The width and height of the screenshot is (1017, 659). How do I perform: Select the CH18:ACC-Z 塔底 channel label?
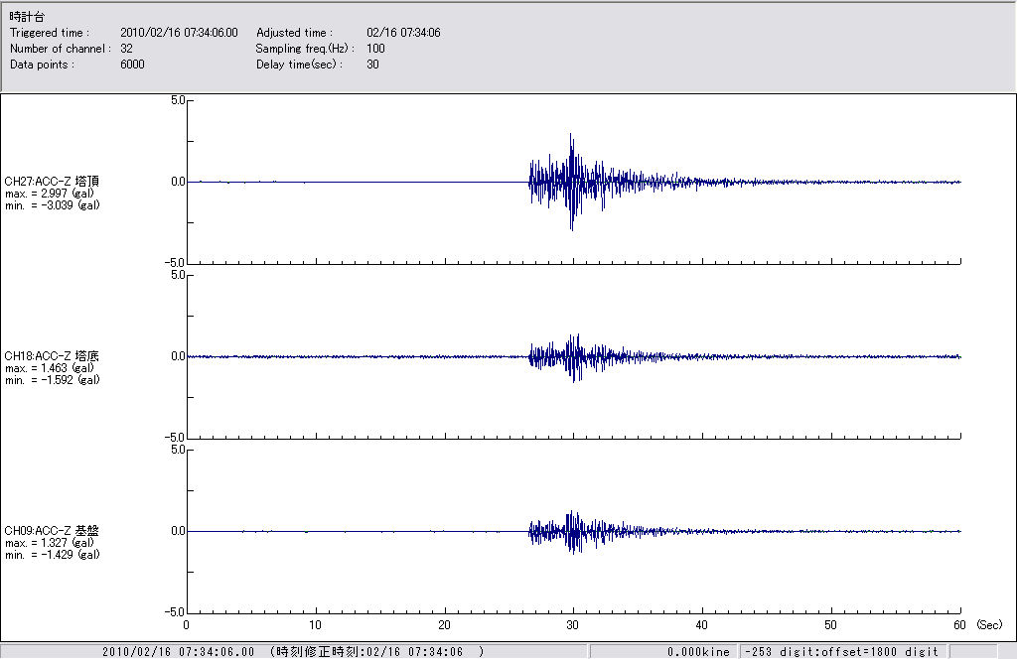(x=52, y=355)
